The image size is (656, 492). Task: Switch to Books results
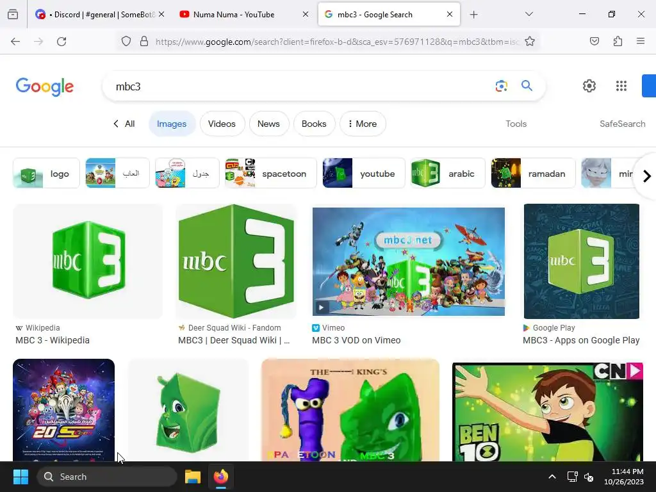coord(314,124)
